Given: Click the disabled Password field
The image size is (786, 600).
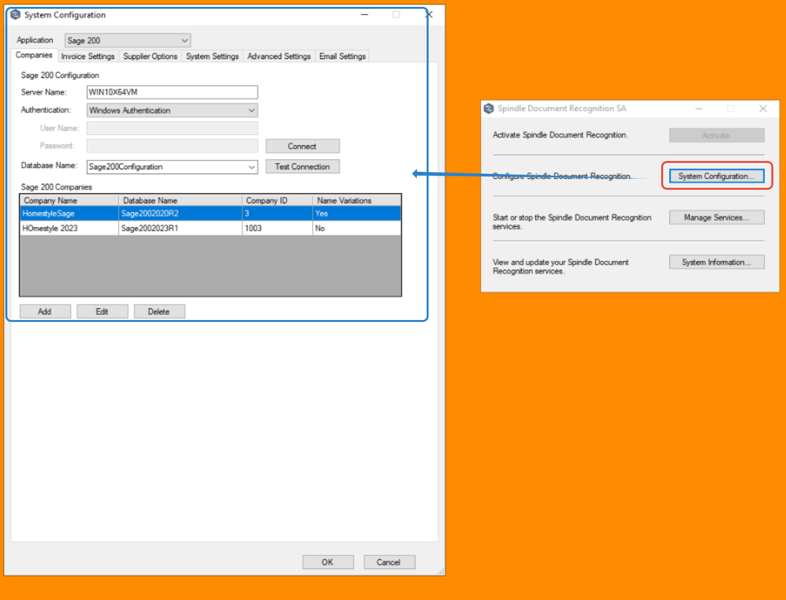Looking at the screenshot, I should tap(172, 146).
